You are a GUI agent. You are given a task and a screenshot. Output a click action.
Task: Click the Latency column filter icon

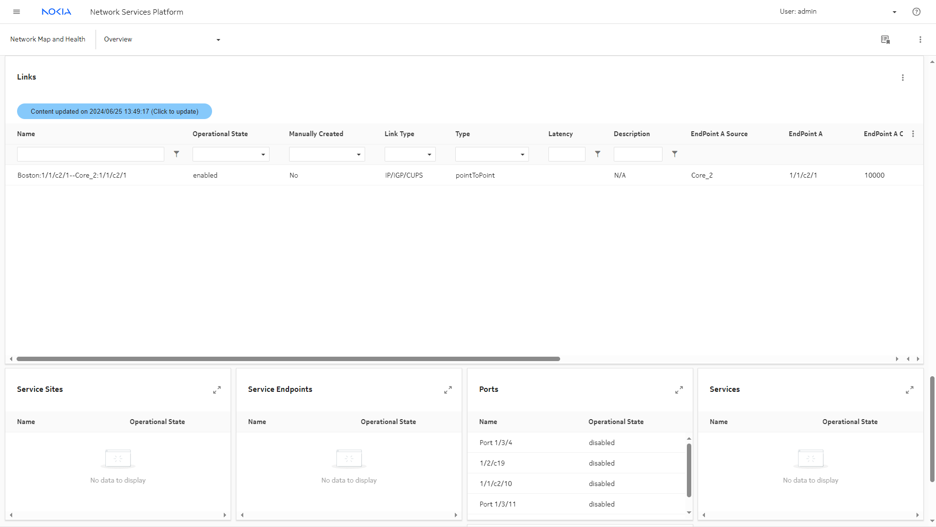[x=598, y=154]
